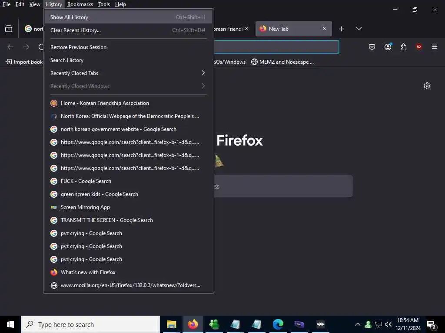The height and width of the screenshot is (333, 445).
Task: Close the Korean Friendship tab
Action: tap(246, 29)
